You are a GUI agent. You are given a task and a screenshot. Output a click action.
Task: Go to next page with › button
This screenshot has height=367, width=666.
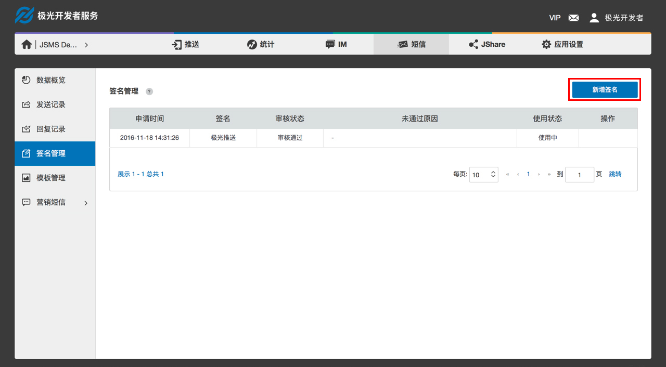tap(539, 174)
